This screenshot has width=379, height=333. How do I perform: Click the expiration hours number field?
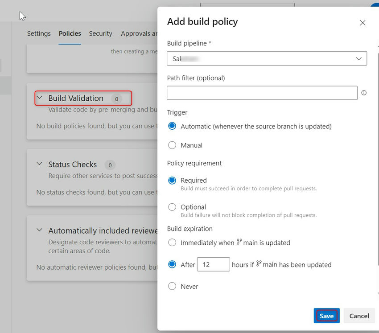click(213, 265)
